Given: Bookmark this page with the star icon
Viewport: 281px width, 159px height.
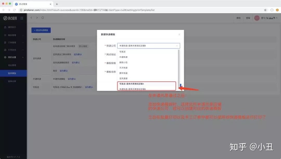Looking at the screenshot, I should [265, 10].
